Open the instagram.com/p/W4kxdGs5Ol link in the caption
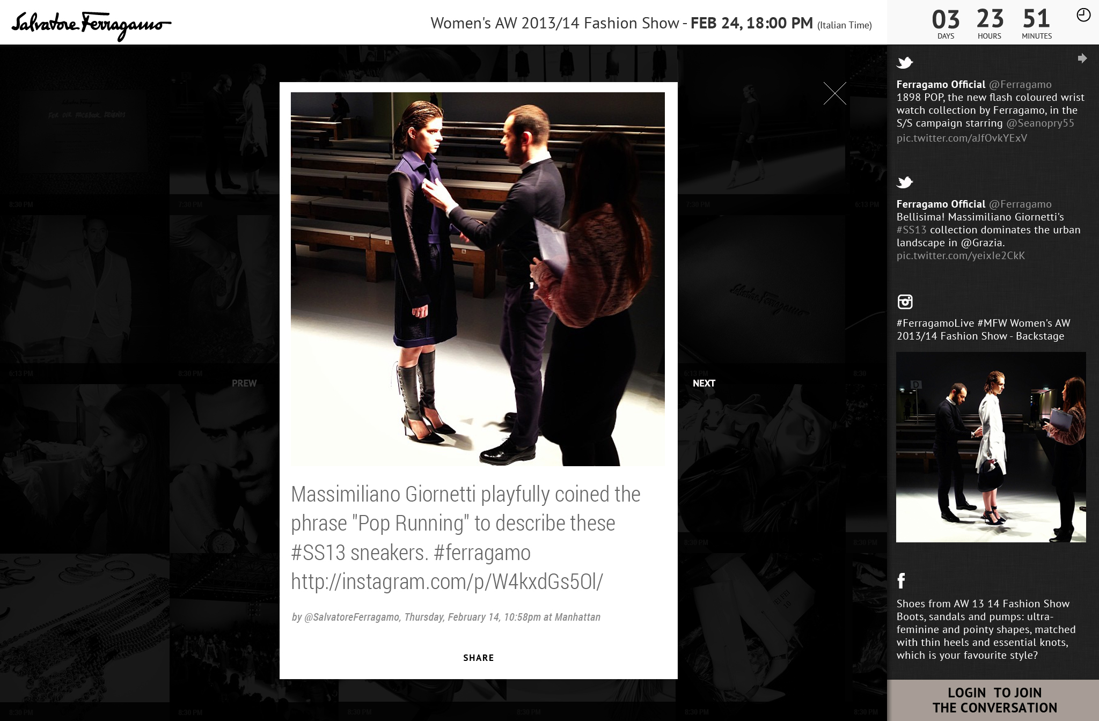This screenshot has width=1099, height=721. pyautogui.click(x=447, y=581)
